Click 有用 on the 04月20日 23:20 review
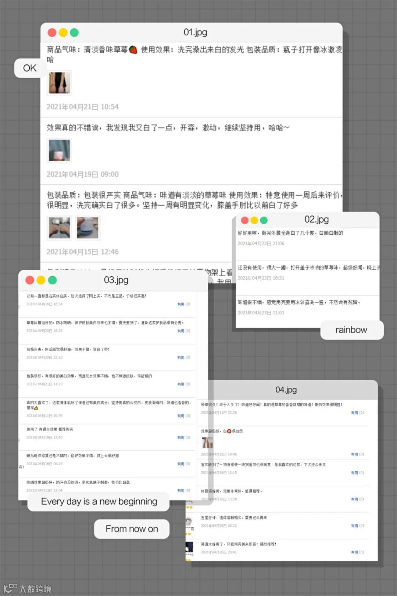 181,358
